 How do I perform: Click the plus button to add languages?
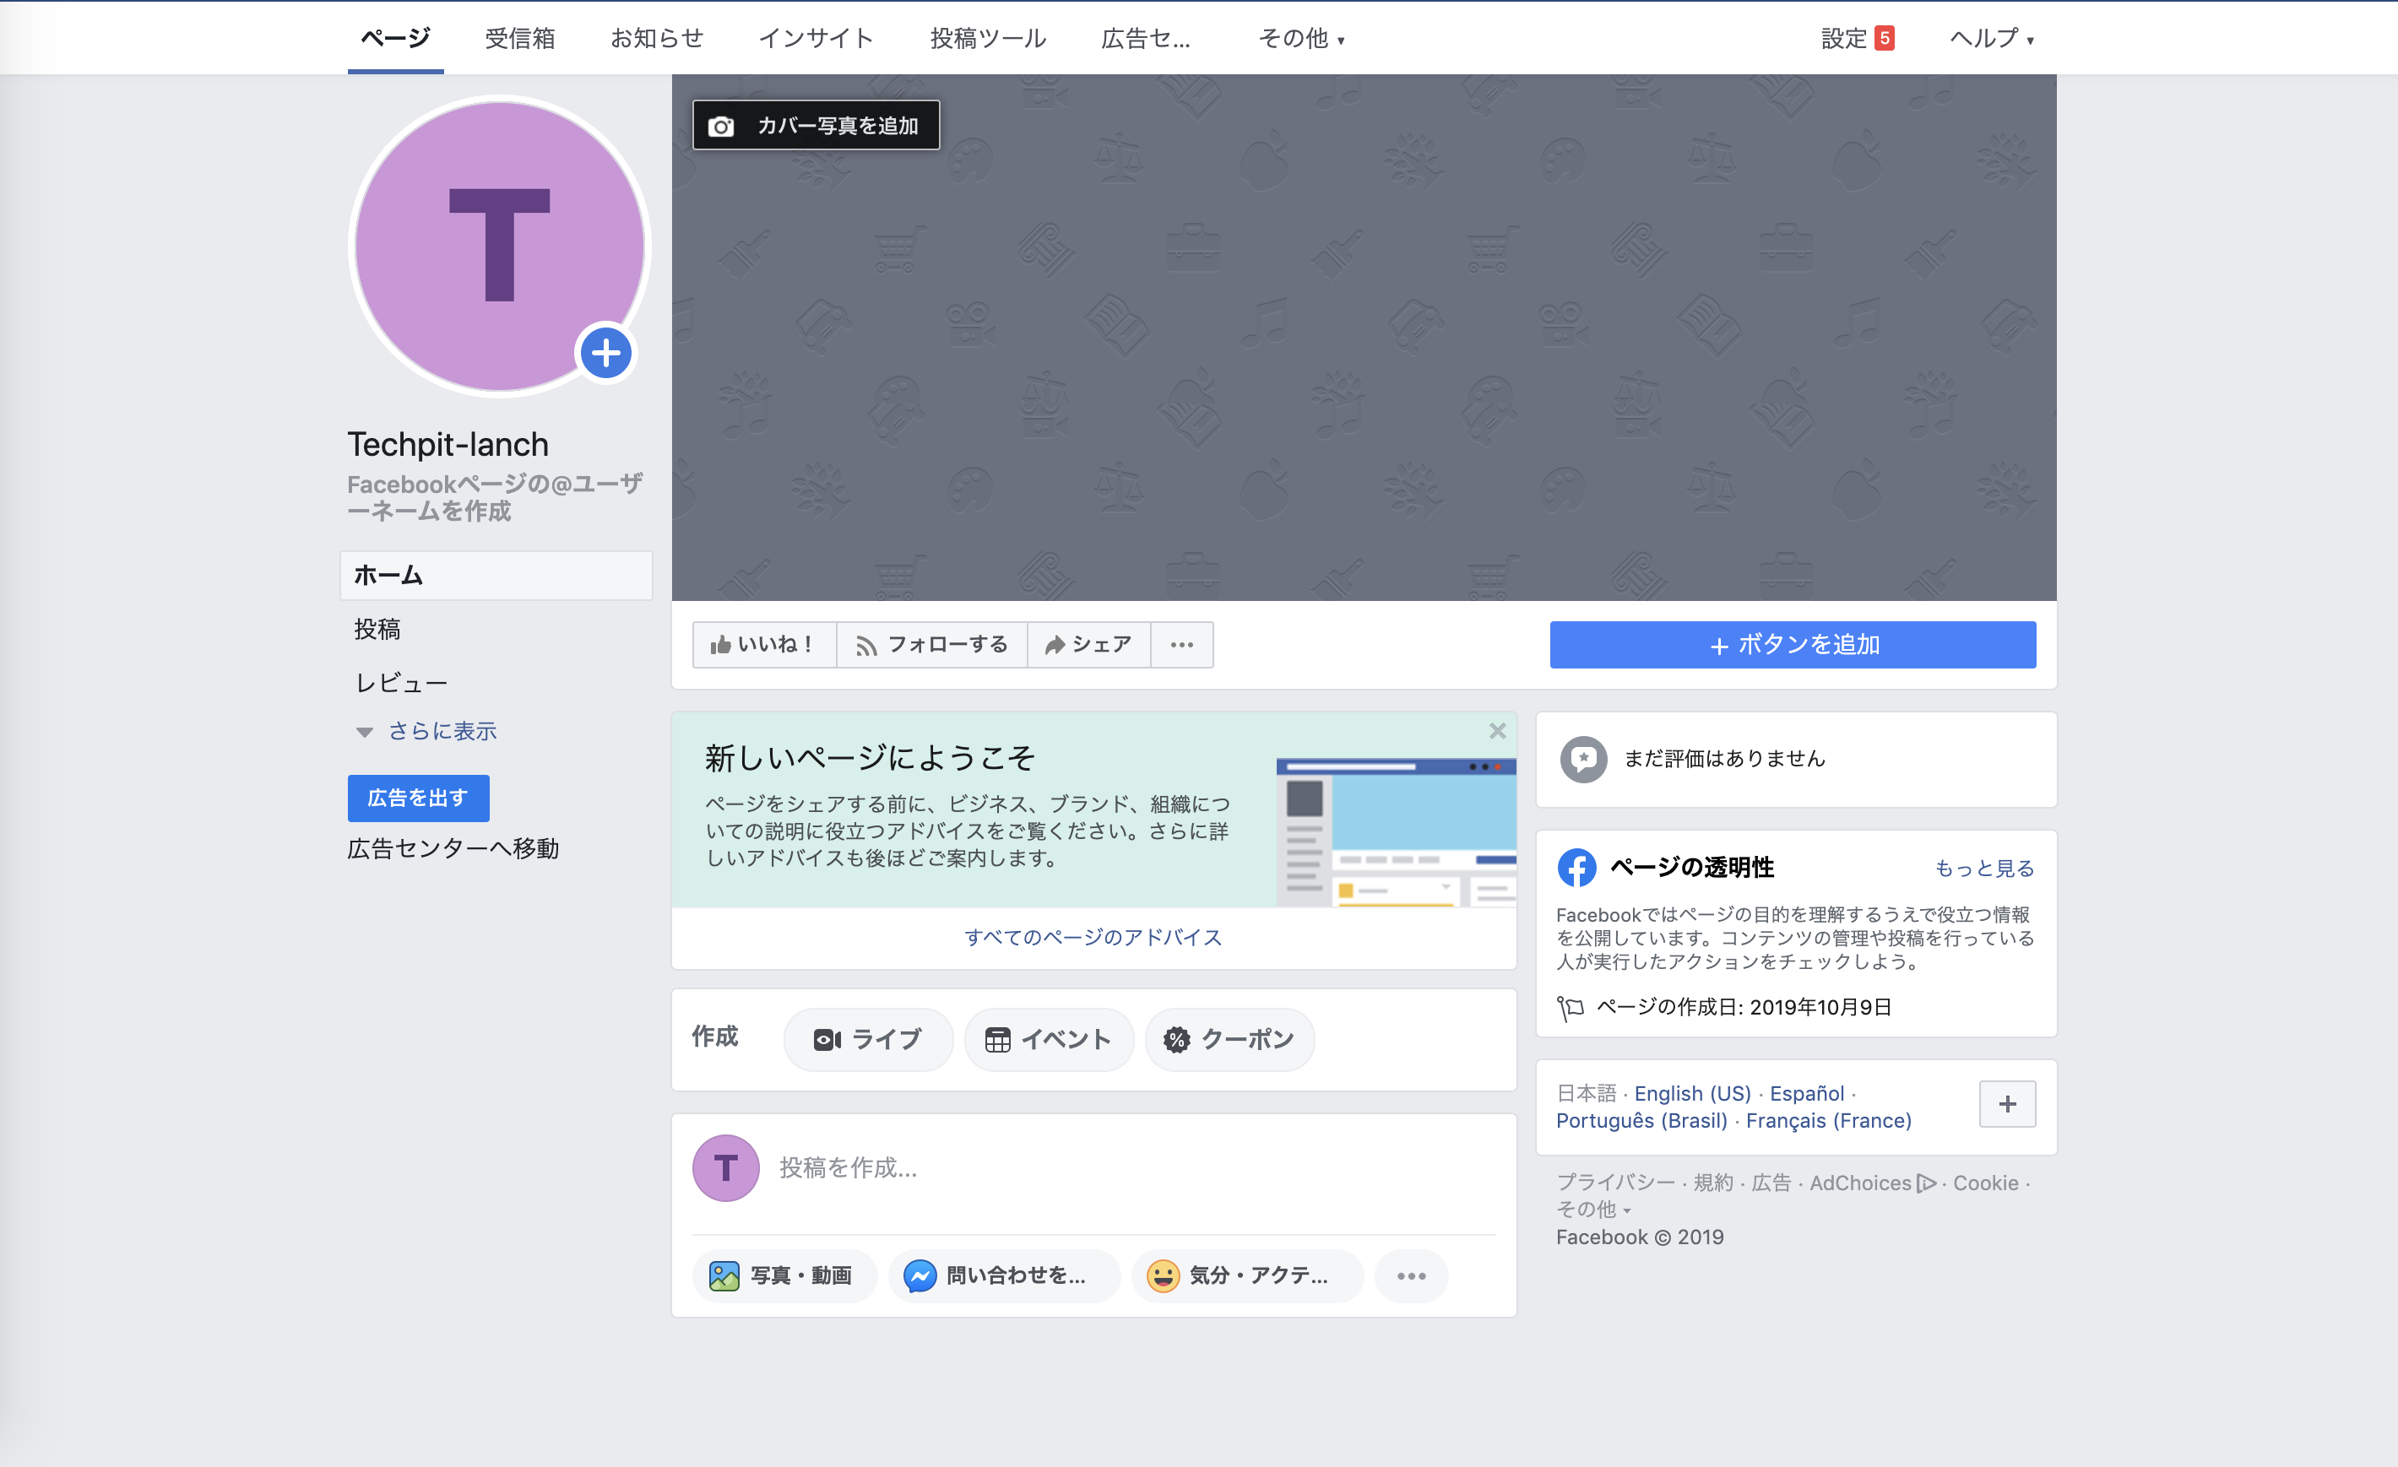2007,1104
